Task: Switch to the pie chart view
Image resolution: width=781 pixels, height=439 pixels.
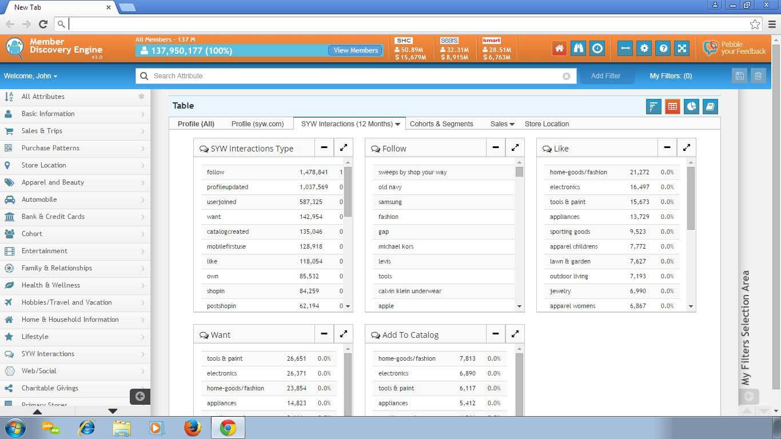Action: (691, 106)
